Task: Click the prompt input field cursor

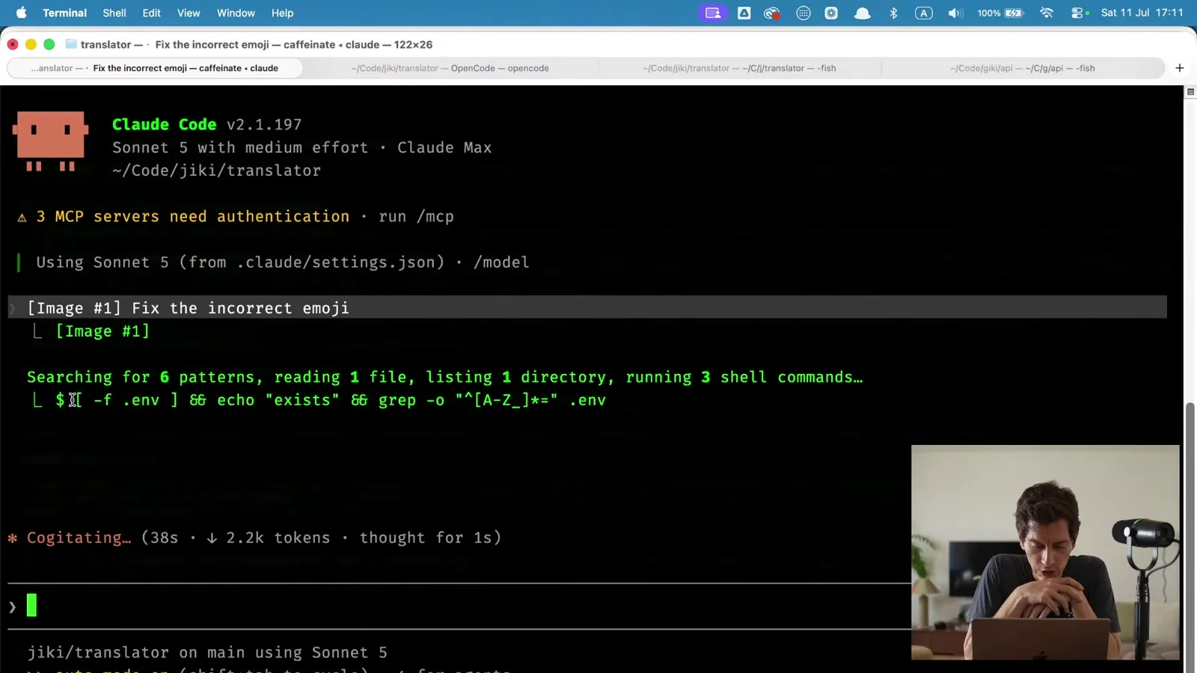Action: [31, 605]
